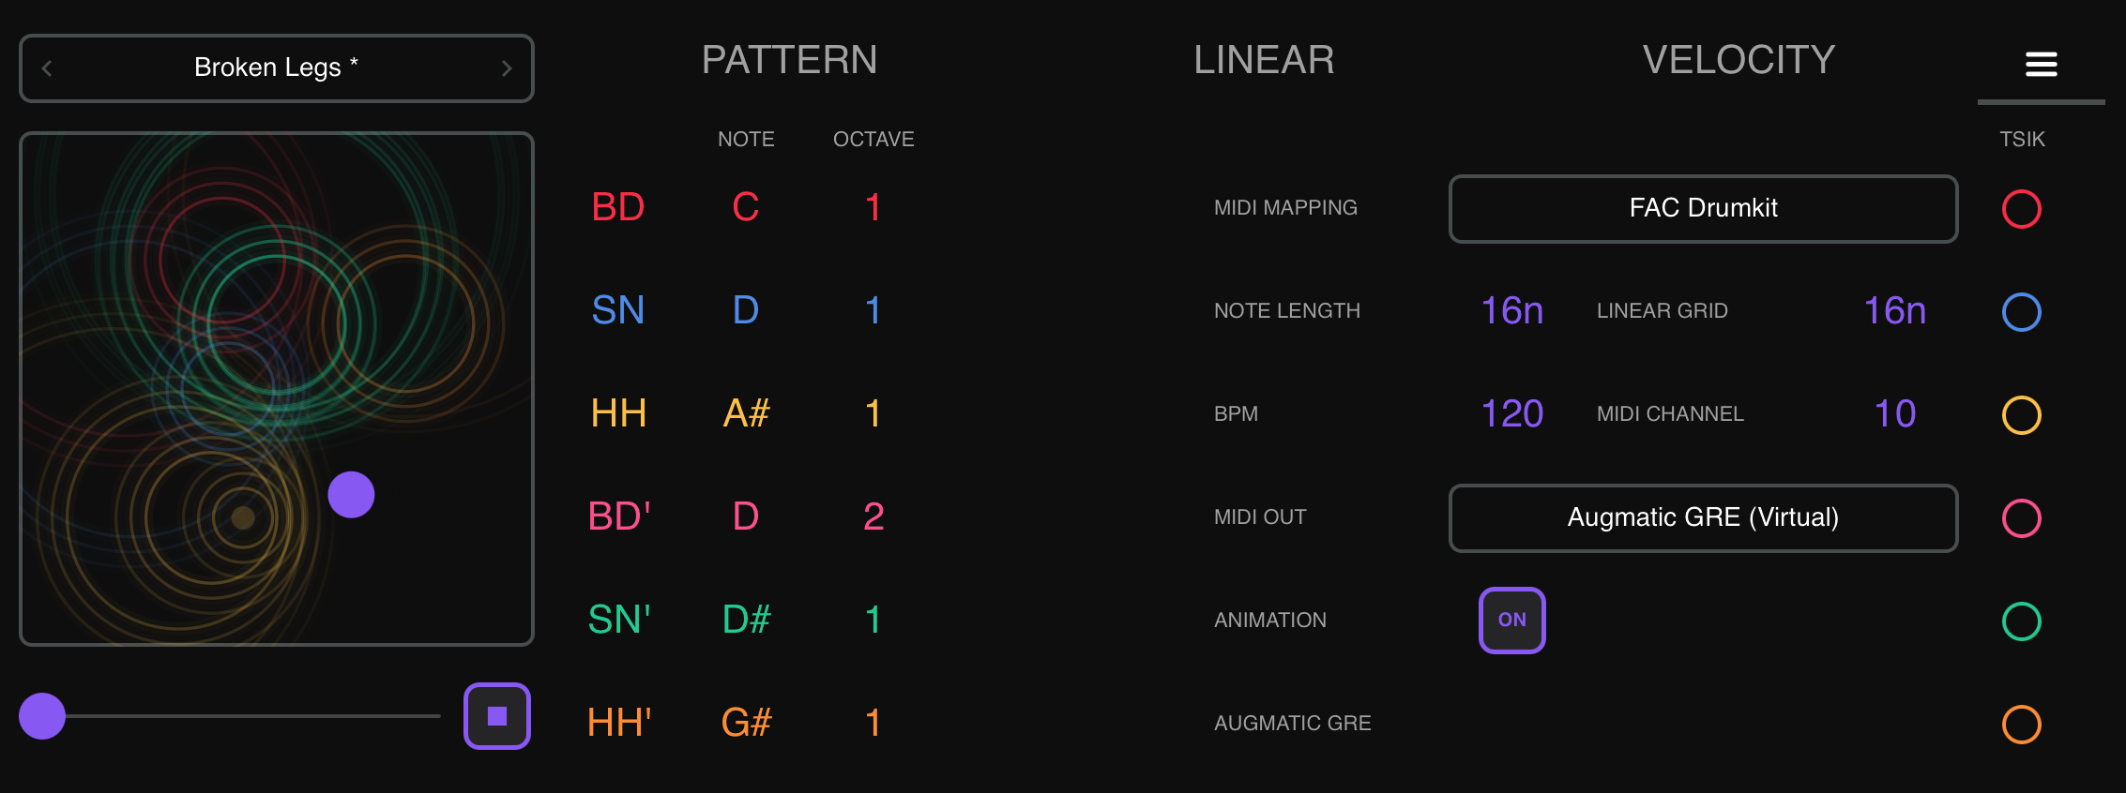Screen dimensions: 2126x793
Task: Toggle the orange HH' circle in the TSIK column
Action: tap(2022, 723)
